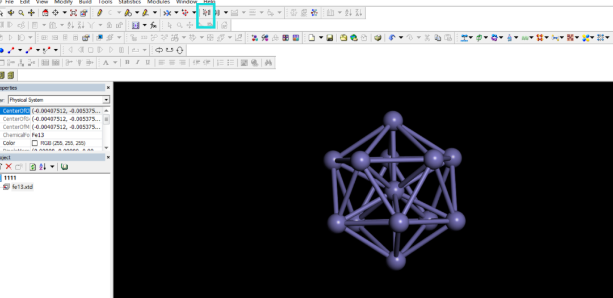Click the translation four-arrow tool

tap(31, 13)
